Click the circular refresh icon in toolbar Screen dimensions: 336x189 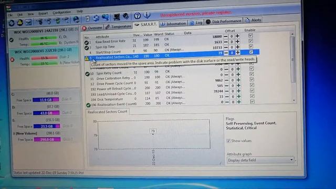click(12, 23)
